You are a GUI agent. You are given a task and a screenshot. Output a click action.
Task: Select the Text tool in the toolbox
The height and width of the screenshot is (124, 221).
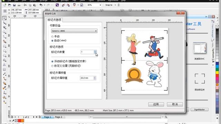(4, 65)
